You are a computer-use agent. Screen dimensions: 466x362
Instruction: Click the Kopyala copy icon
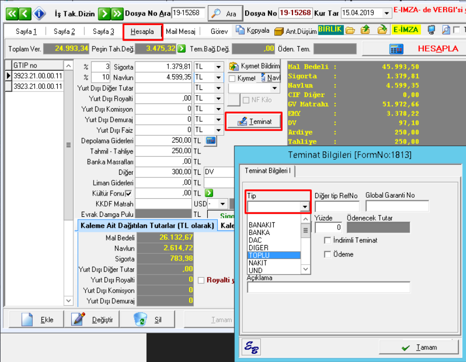(x=240, y=31)
